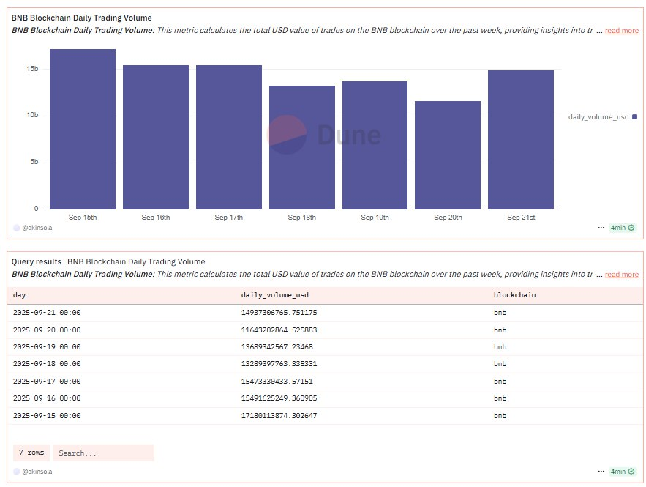The width and height of the screenshot is (646, 487).
Task: Click the 5b y-axis label
Action: [34, 162]
